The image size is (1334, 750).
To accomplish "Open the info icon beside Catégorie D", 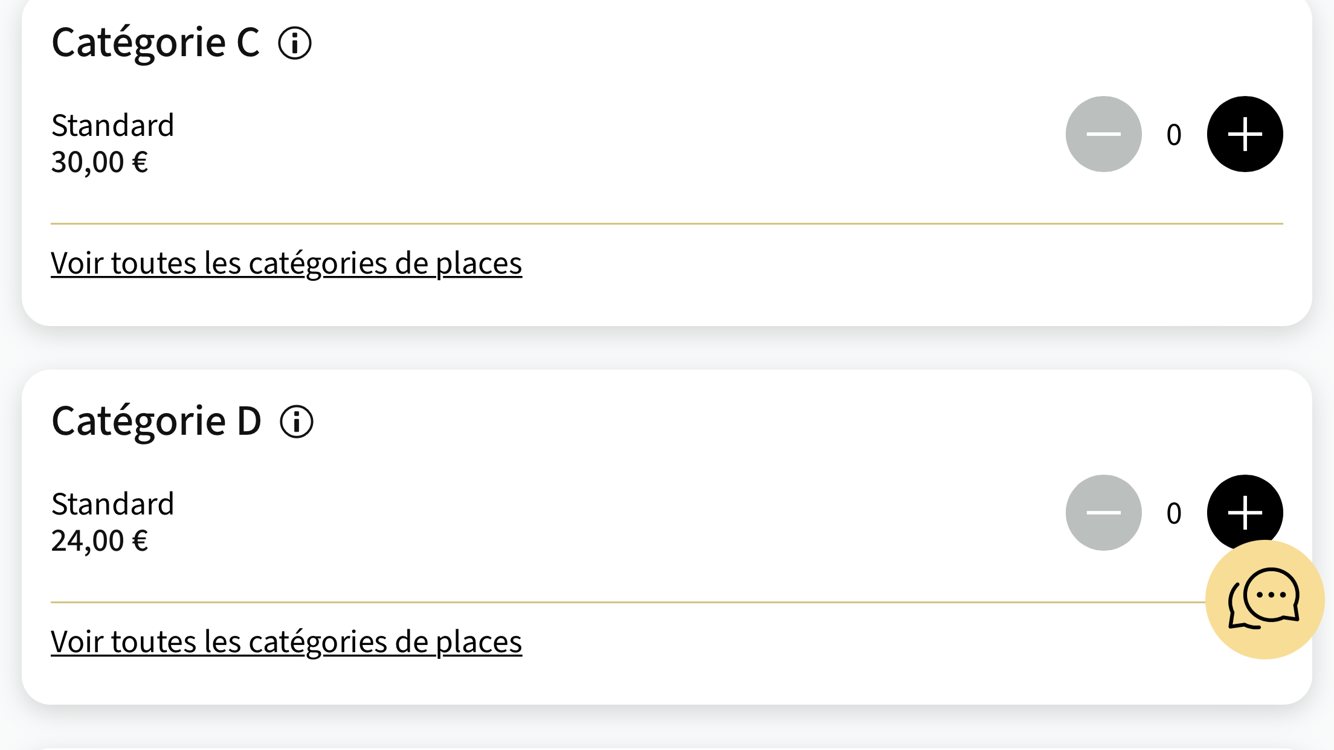I will point(297,421).
